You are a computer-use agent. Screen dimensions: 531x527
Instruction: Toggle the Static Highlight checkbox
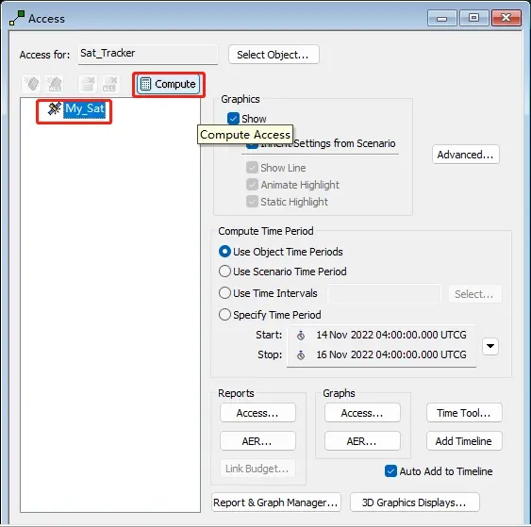coord(252,202)
